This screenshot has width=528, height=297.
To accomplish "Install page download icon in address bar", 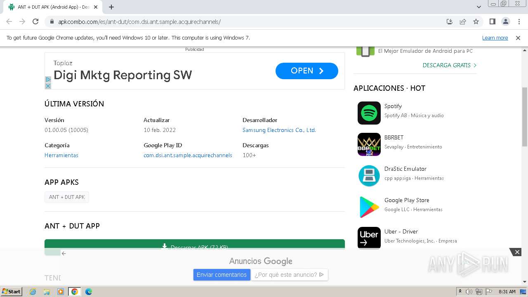I will tap(450, 21).
